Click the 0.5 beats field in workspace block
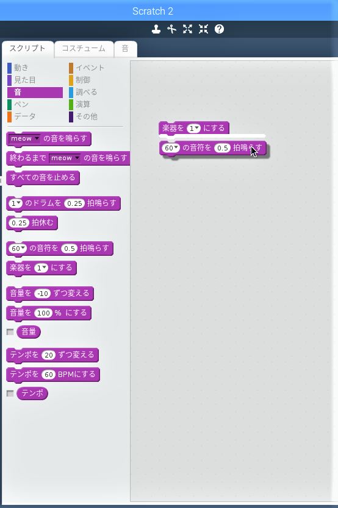The height and width of the screenshot is (508, 338). click(223, 148)
